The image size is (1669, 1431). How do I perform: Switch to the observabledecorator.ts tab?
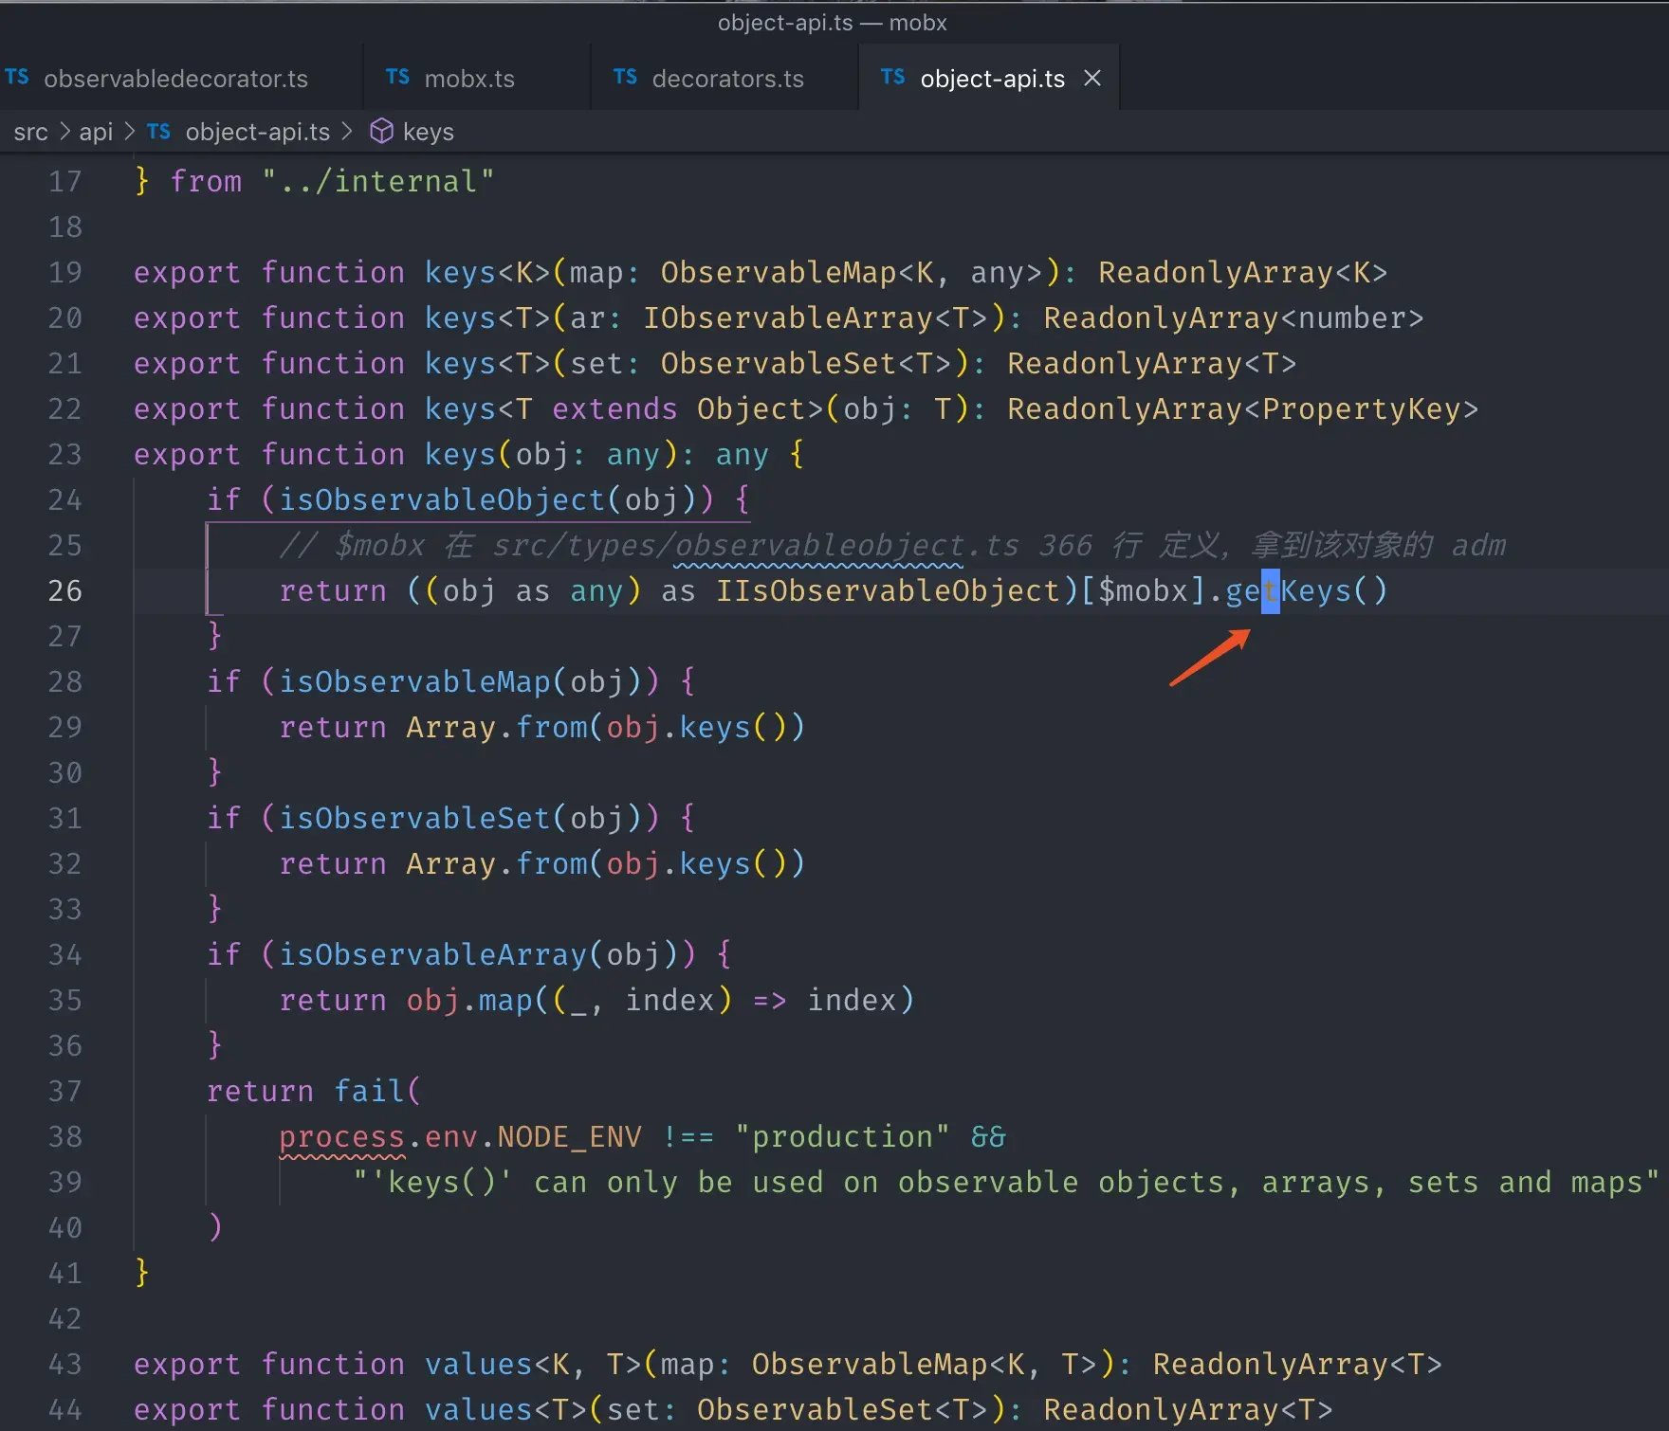point(175,79)
